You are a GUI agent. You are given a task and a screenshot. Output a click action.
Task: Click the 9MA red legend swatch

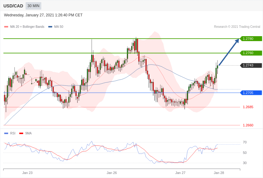pos(21,133)
